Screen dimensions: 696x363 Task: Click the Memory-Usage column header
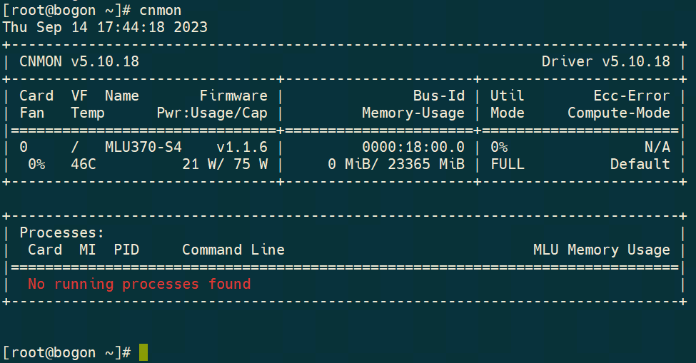click(x=413, y=113)
